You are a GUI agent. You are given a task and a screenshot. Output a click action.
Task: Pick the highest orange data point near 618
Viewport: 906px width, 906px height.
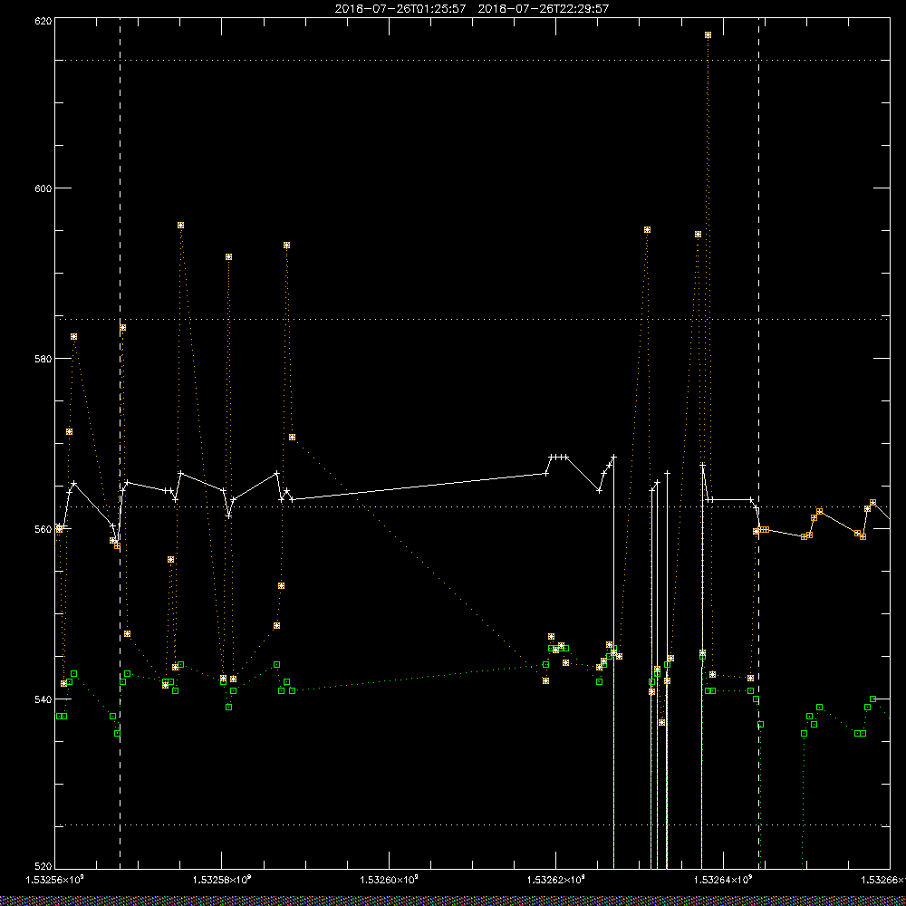pos(708,35)
